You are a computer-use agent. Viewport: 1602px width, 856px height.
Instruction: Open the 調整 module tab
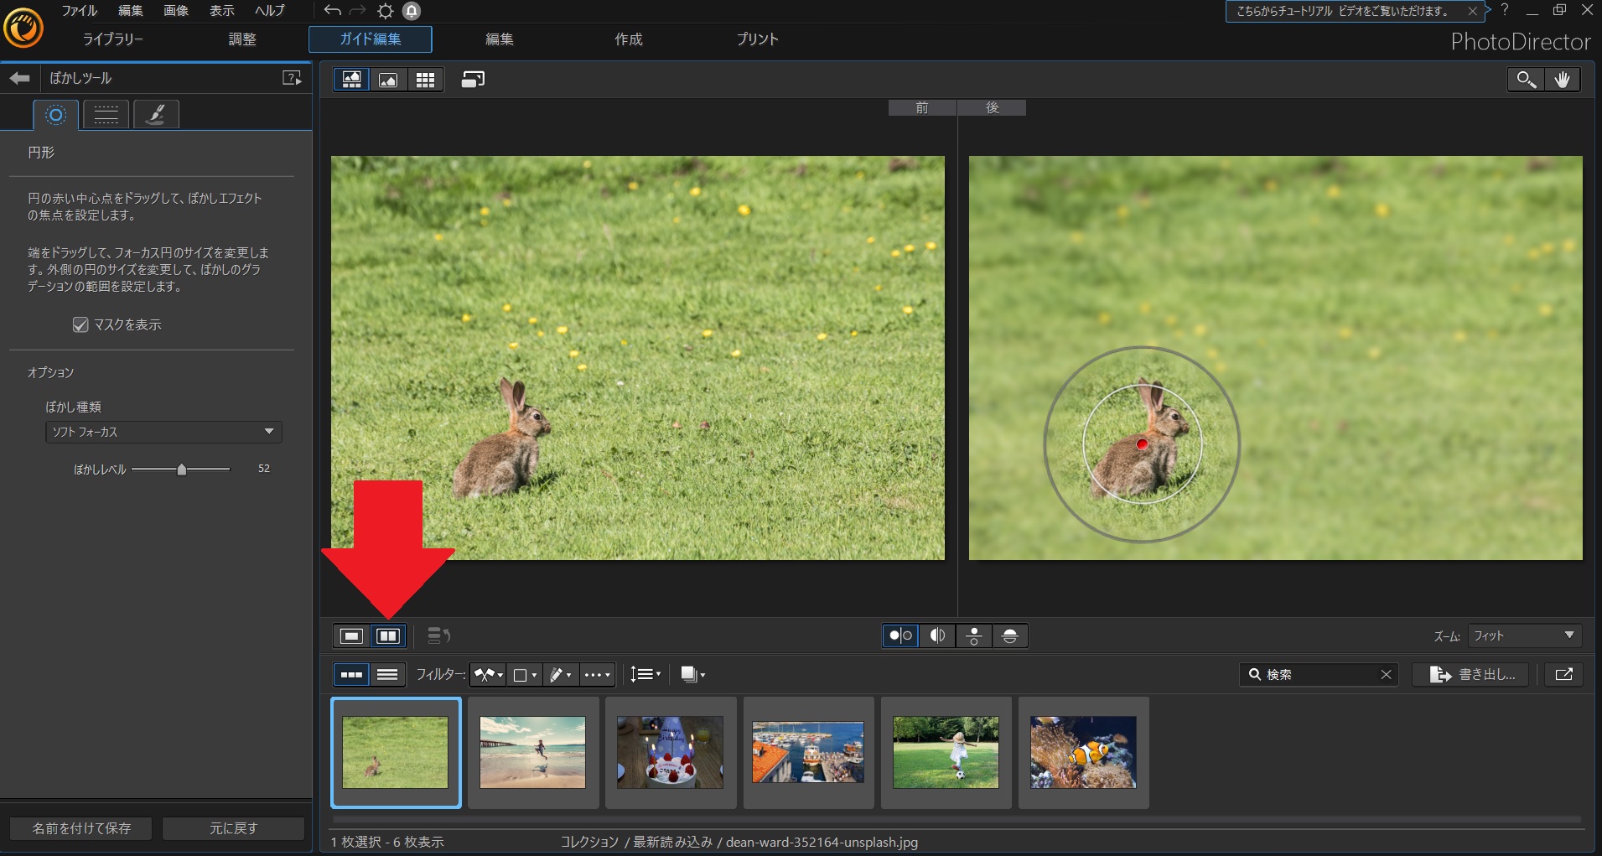(x=242, y=39)
